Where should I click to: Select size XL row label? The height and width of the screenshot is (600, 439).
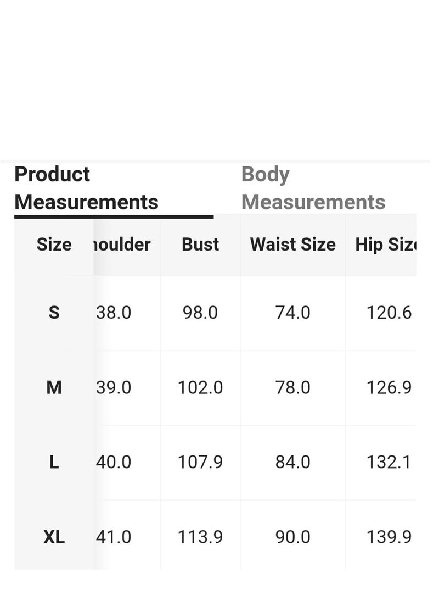pyautogui.click(x=54, y=537)
